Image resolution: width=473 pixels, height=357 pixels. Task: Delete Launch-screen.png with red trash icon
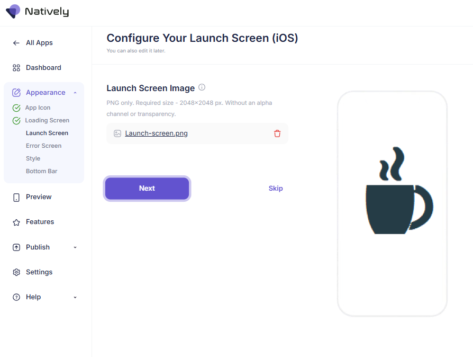(x=277, y=133)
